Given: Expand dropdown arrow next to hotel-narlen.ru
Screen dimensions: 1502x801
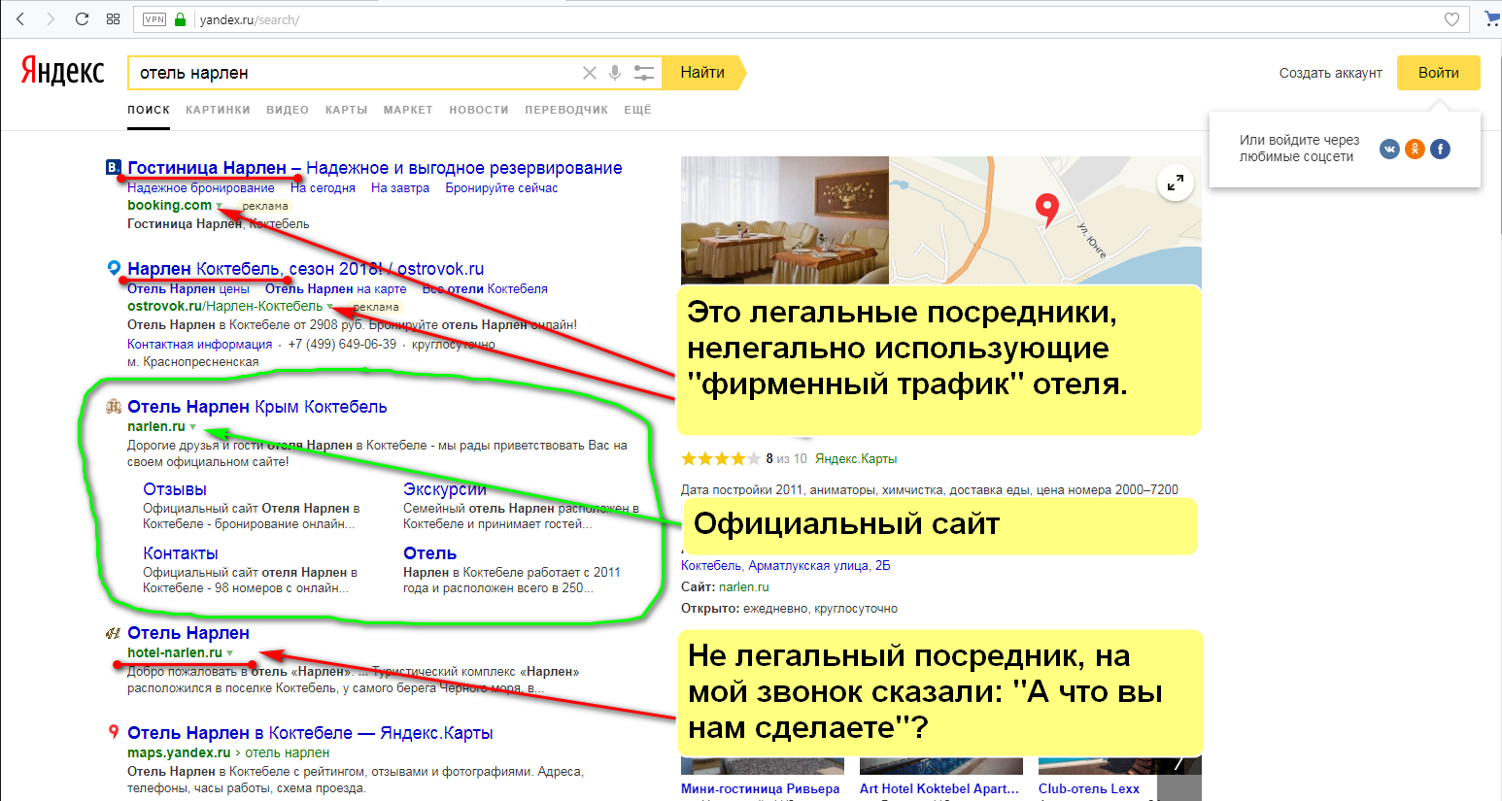Looking at the screenshot, I should click(230, 653).
